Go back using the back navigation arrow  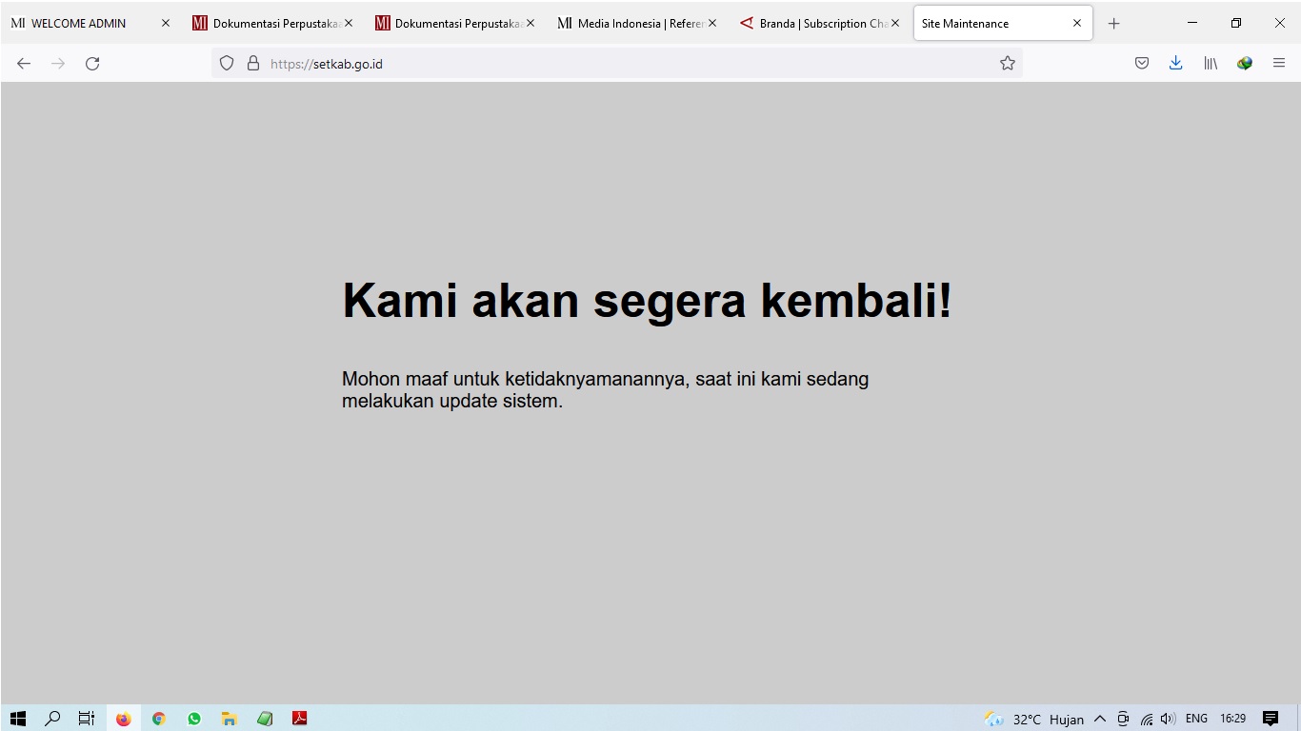click(x=23, y=63)
